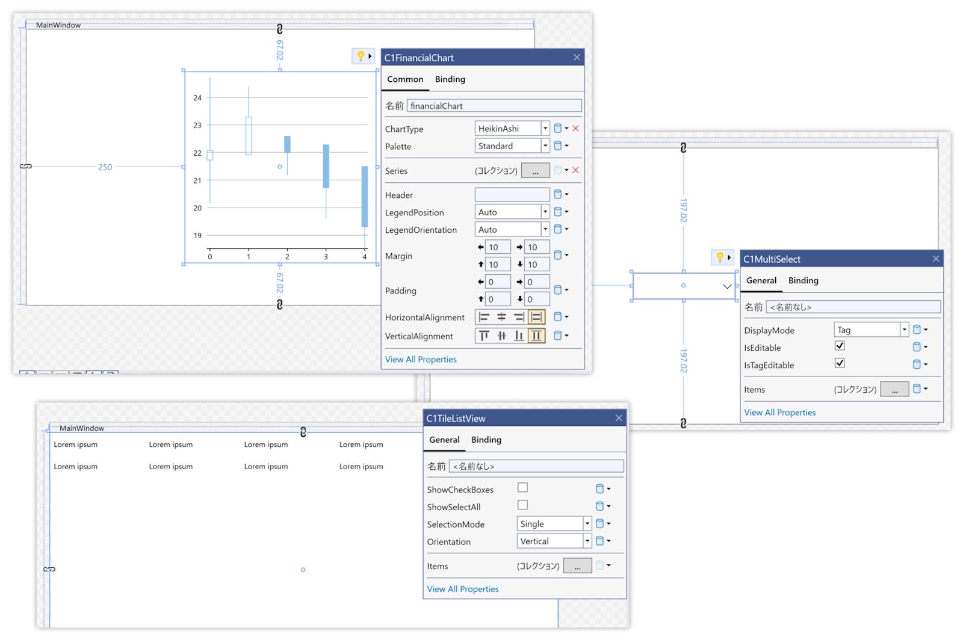963x643 pixels.
Task: Set HorizontalAlignment to left
Action: coord(485,317)
